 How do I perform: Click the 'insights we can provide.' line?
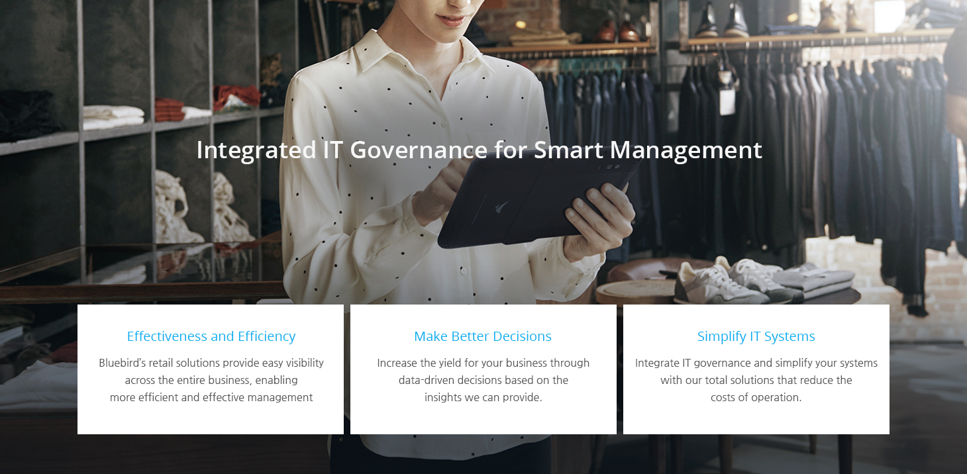point(483,397)
